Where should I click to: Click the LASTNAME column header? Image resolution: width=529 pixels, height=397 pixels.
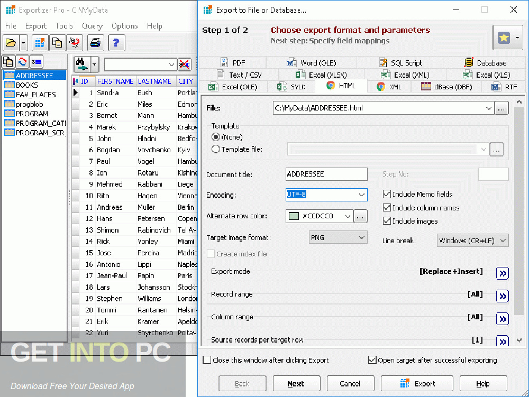[154, 81]
